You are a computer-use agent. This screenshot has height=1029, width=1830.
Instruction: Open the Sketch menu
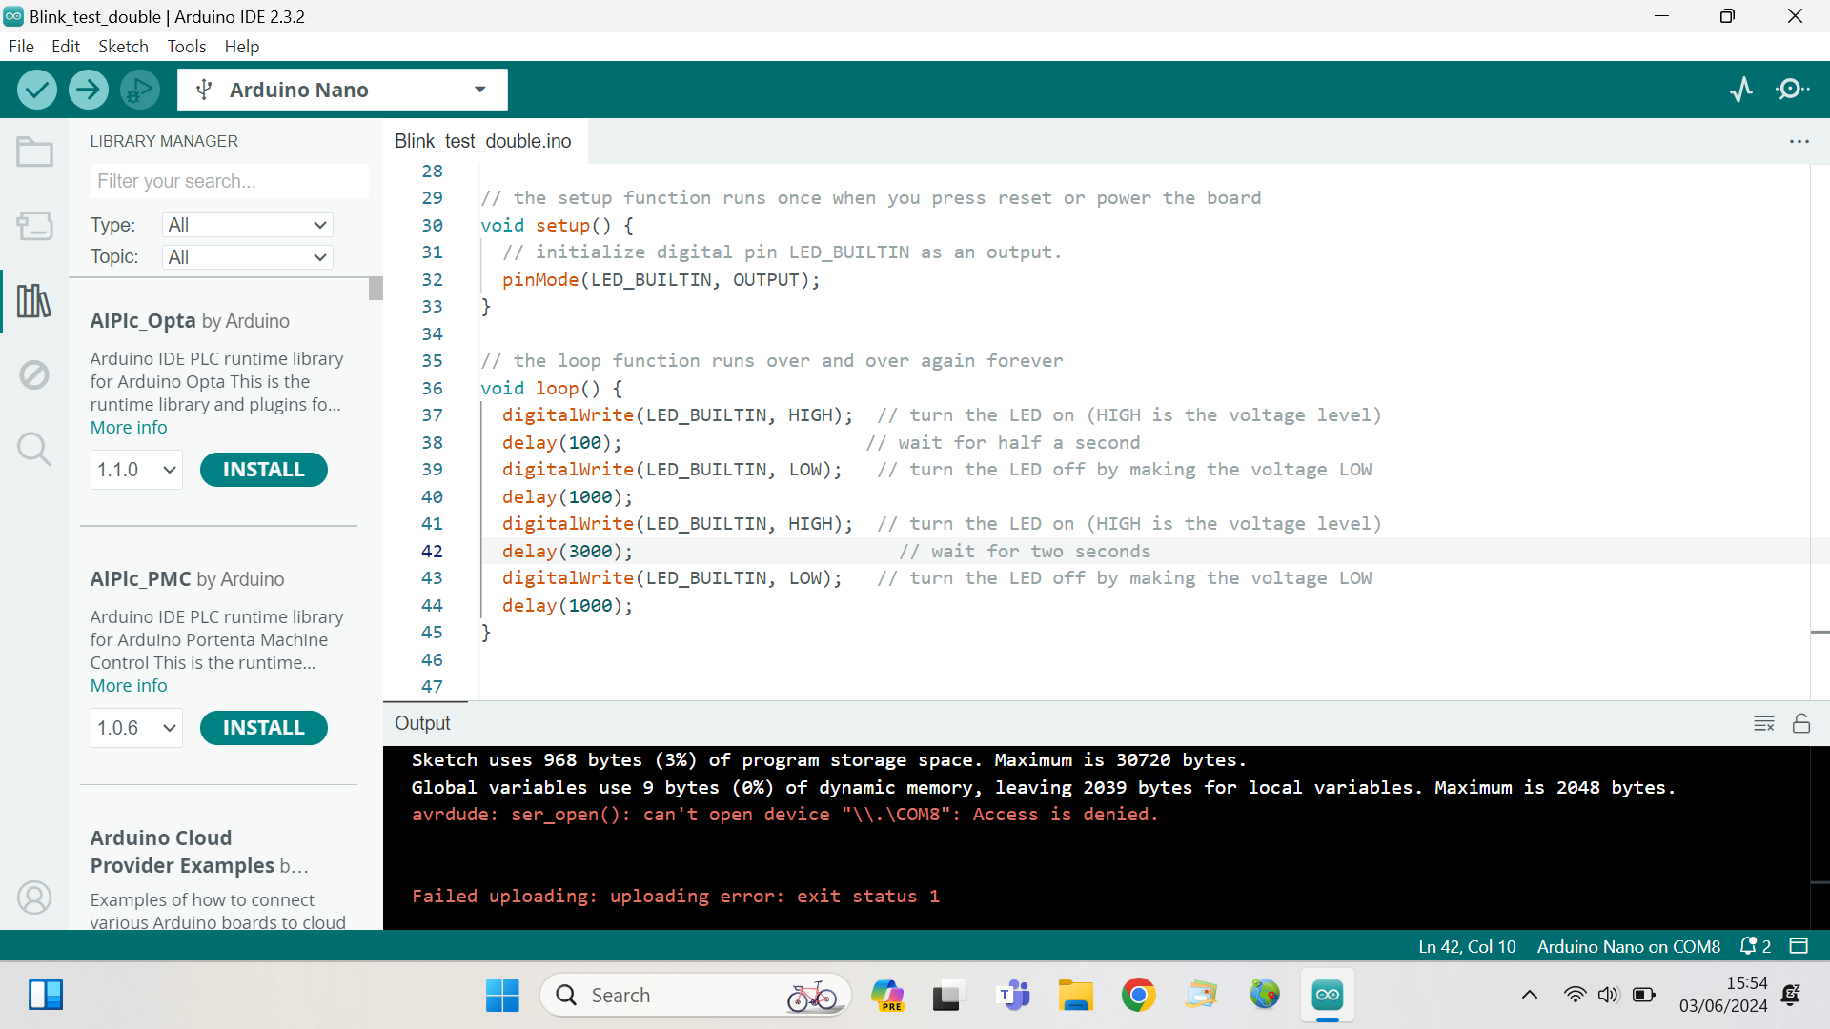pos(123,46)
